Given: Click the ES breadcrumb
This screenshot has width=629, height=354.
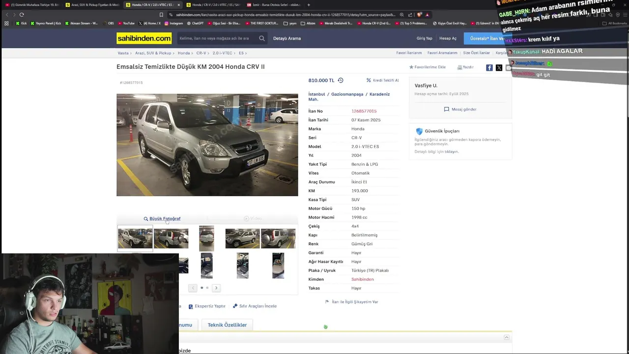Looking at the screenshot, I should tap(241, 53).
